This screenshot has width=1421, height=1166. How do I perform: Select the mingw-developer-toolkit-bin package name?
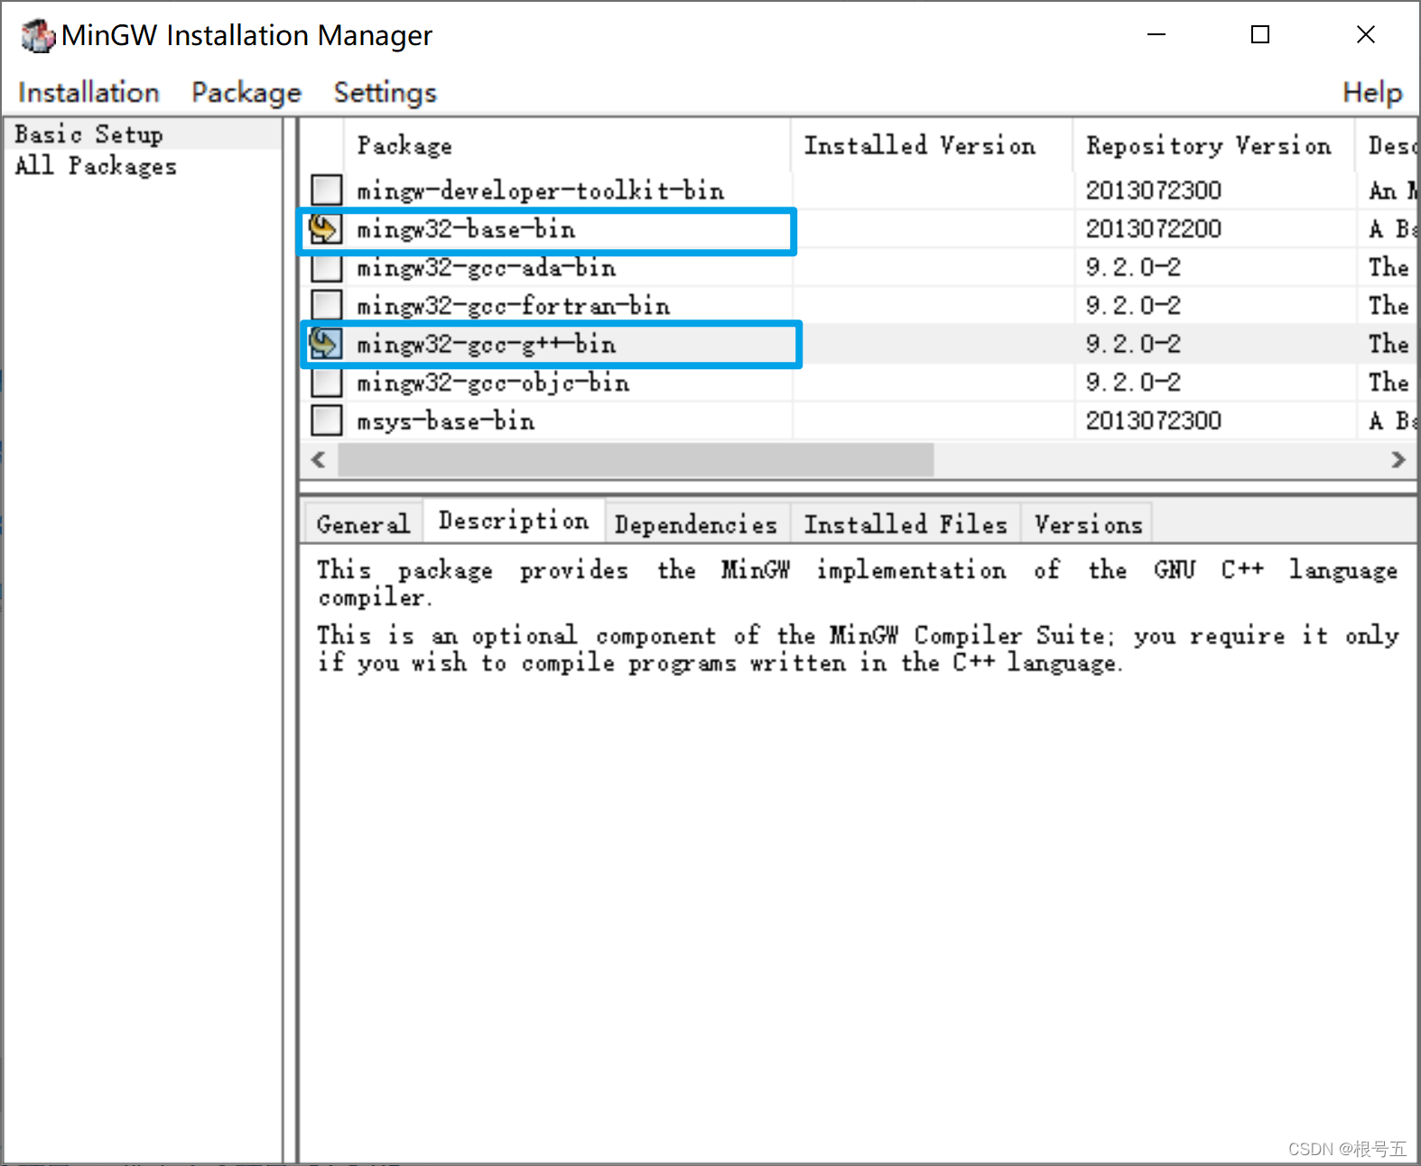540,190
